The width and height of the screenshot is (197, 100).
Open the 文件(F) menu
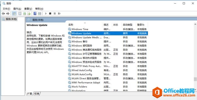pyautogui.click(x=6, y=9)
